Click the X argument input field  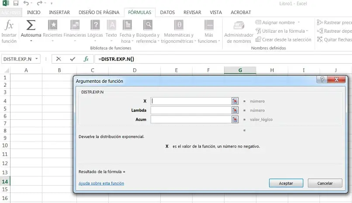(x=191, y=101)
